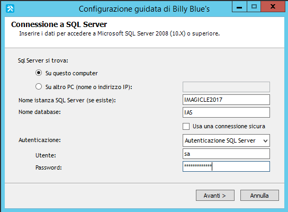Proceed with the Avanti button
The height and width of the screenshot is (212, 288).
[215, 195]
